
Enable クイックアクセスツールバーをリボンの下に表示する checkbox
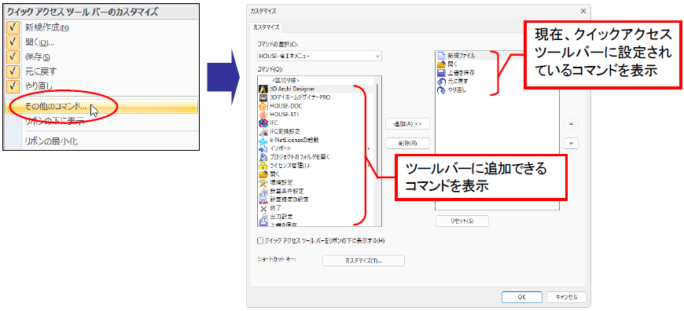[x=260, y=240]
